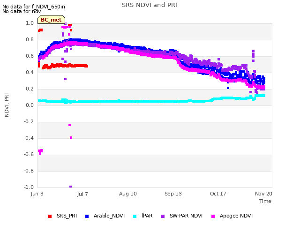The height and width of the screenshot is (225, 300).
Task: Click the Jun 3 x-axis label
Action: coord(37,194)
